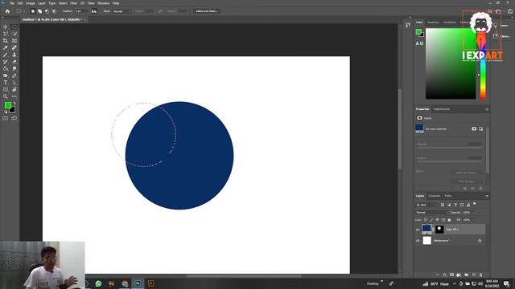Open the Properties panel menu
515x289 pixels.
(x=487, y=109)
